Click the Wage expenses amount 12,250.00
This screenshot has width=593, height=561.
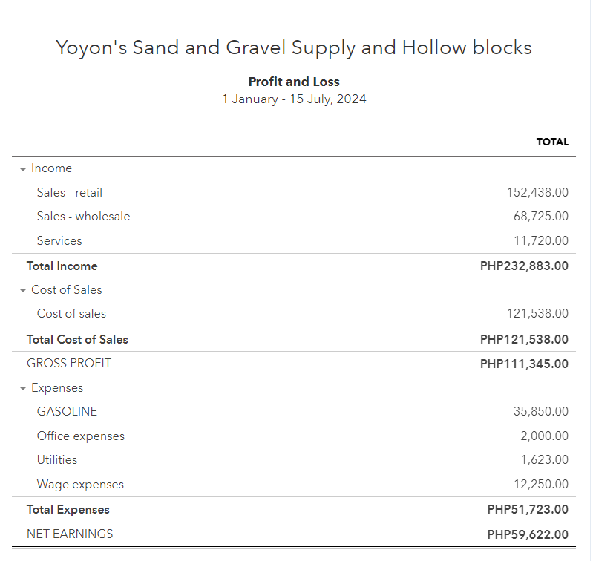(540, 485)
